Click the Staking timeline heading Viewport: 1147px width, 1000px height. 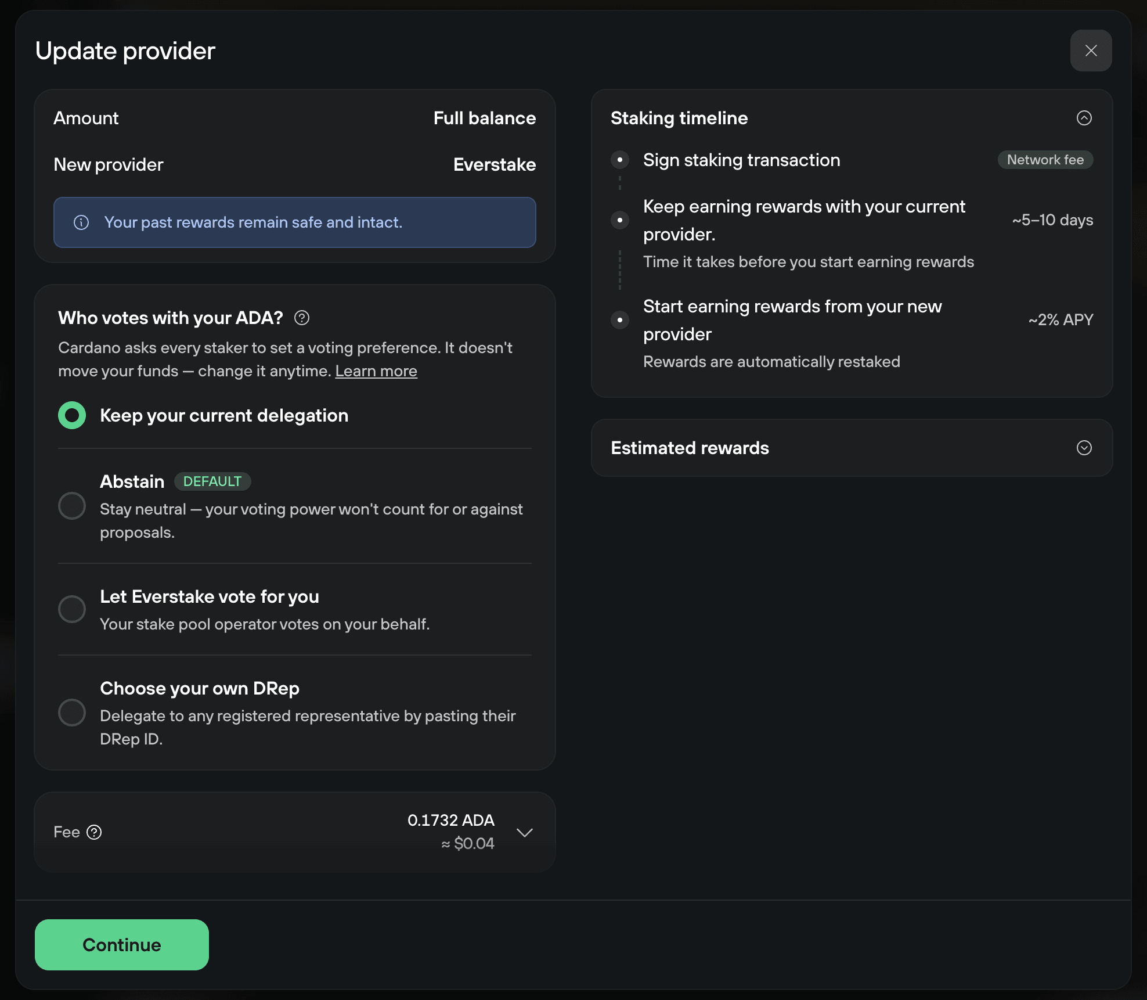tap(679, 118)
